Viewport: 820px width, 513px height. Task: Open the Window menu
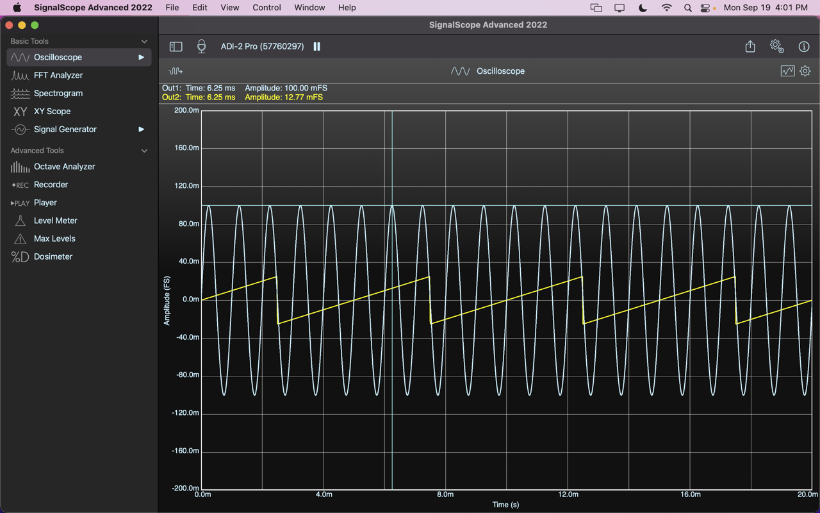pyautogui.click(x=309, y=8)
